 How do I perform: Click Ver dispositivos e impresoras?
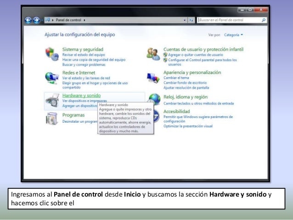pos(85,101)
